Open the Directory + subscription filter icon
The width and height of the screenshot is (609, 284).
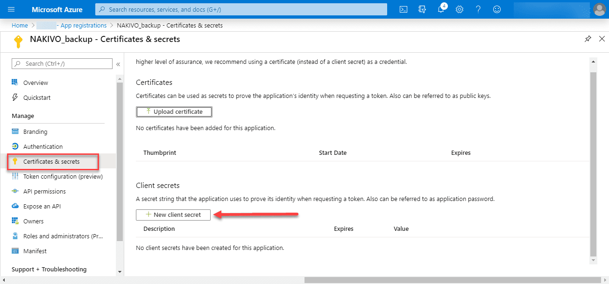[x=423, y=9]
